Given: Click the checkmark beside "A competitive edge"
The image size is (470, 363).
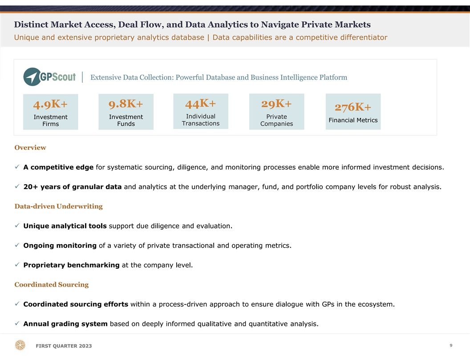Looking at the screenshot, I should [x=16, y=167].
